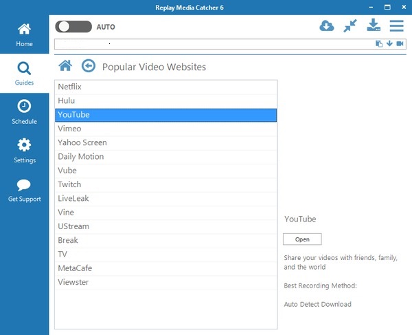Click the download arrow in the URL bar
Viewport: 412px width, 335px height.
click(x=389, y=44)
